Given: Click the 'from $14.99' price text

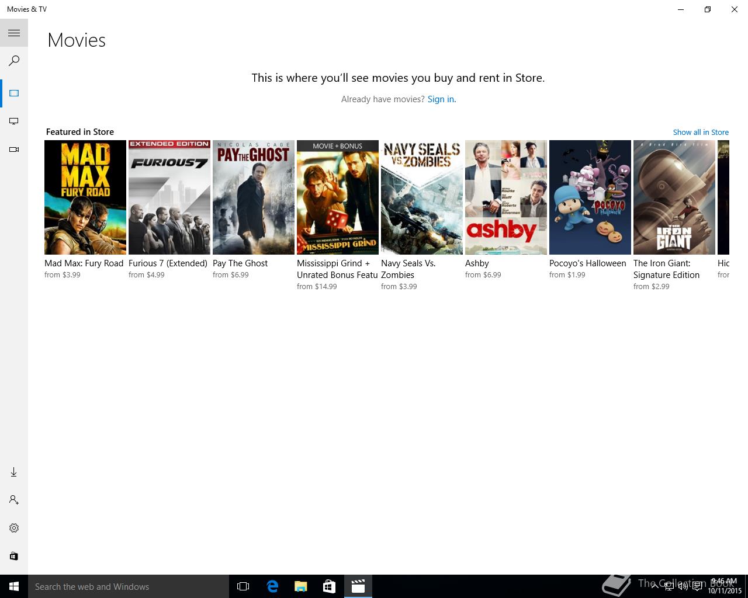Looking at the screenshot, I should tap(317, 287).
